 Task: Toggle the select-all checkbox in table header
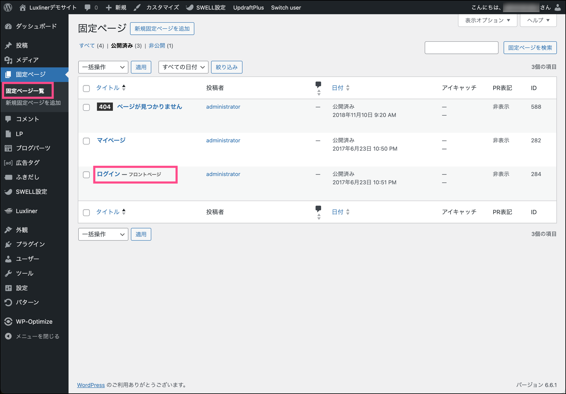coord(86,88)
